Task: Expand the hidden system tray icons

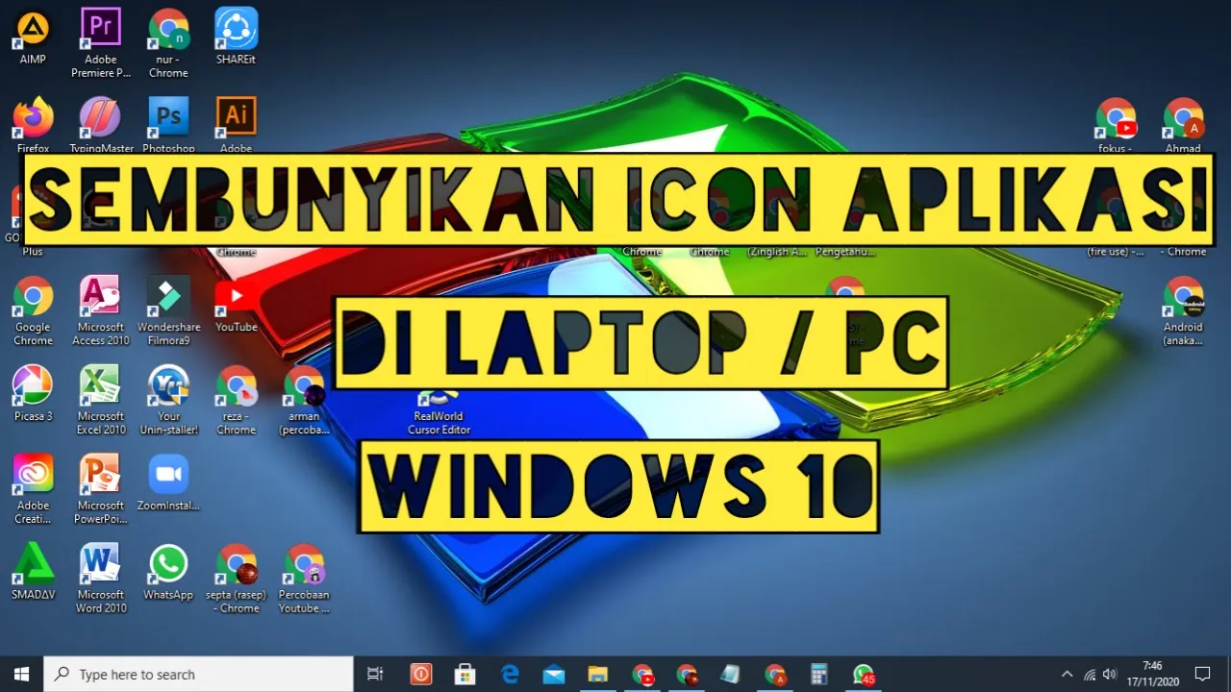Action: tap(1067, 675)
